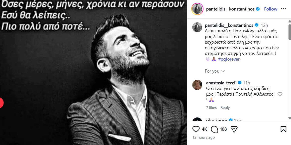291x145 pixels.
Task: Click the 12 hours ago timestamp
Action: click(204, 137)
